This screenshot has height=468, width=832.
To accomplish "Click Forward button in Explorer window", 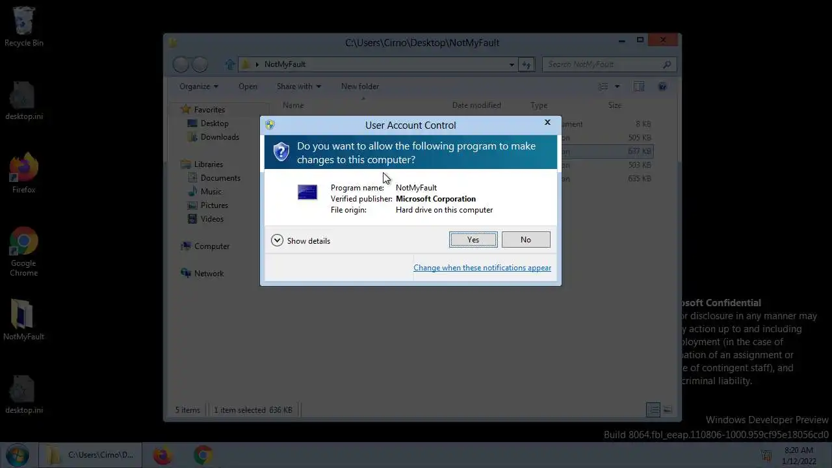I will pos(200,64).
